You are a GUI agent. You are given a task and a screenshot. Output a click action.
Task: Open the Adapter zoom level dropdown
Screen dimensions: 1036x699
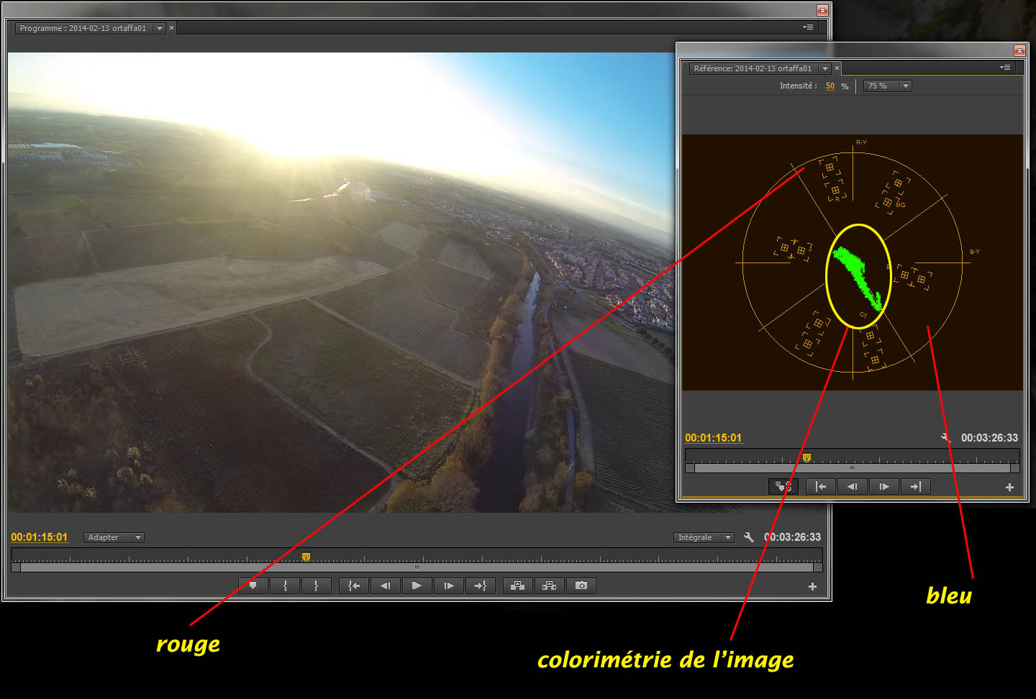tap(114, 538)
